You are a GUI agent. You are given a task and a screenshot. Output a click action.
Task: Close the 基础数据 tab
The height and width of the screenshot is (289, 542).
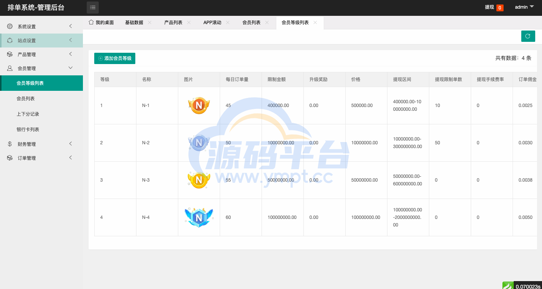click(150, 23)
